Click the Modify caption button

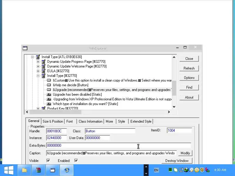(x=185, y=153)
